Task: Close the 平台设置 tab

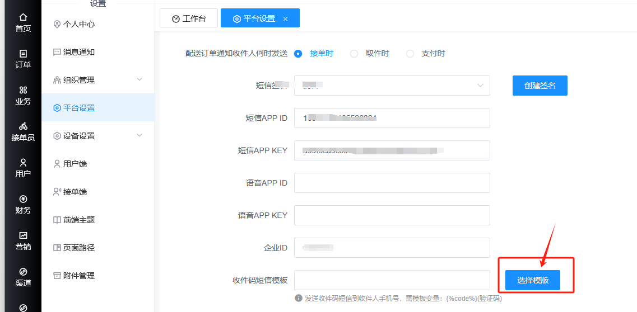Action: [x=286, y=19]
